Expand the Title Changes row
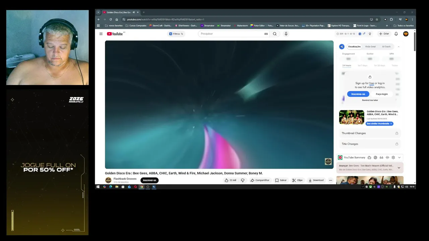The image size is (429, 241). [370, 144]
